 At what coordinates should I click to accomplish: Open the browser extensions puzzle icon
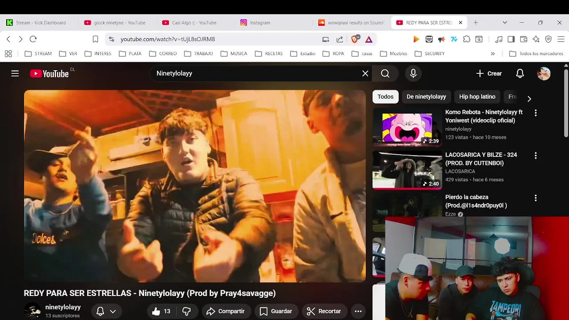click(x=467, y=39)
